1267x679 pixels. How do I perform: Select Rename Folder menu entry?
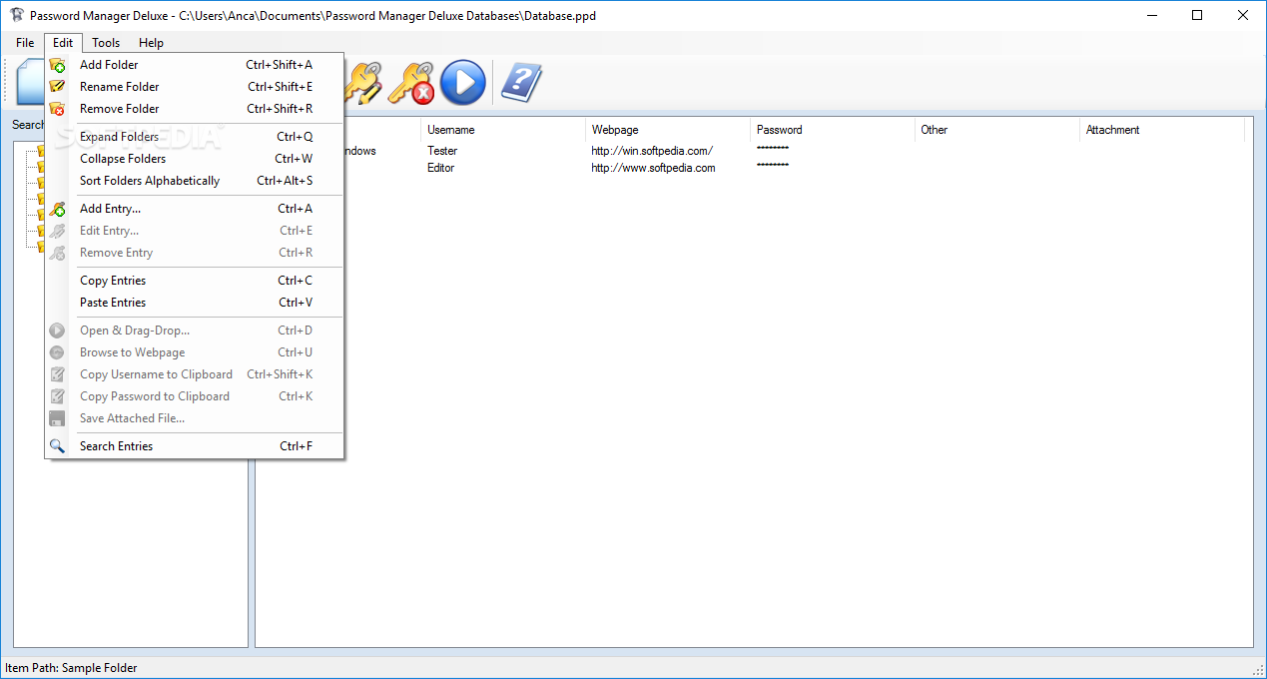click(195, 87)
